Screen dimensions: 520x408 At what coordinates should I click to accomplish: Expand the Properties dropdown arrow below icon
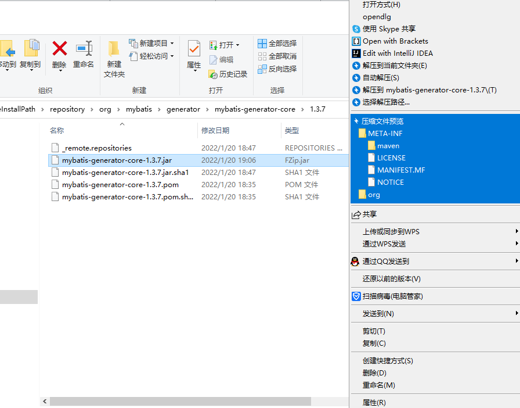click(195, 70)
